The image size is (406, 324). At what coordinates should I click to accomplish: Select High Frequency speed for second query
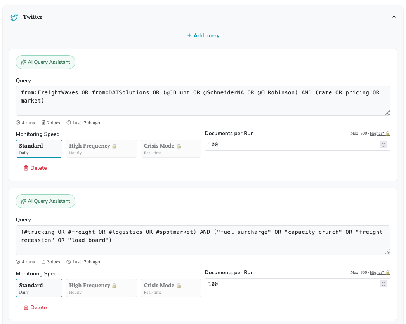click(x=101, y=288)
